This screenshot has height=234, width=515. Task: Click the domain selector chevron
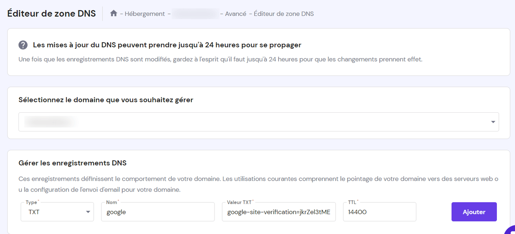(x=493, y=121)
